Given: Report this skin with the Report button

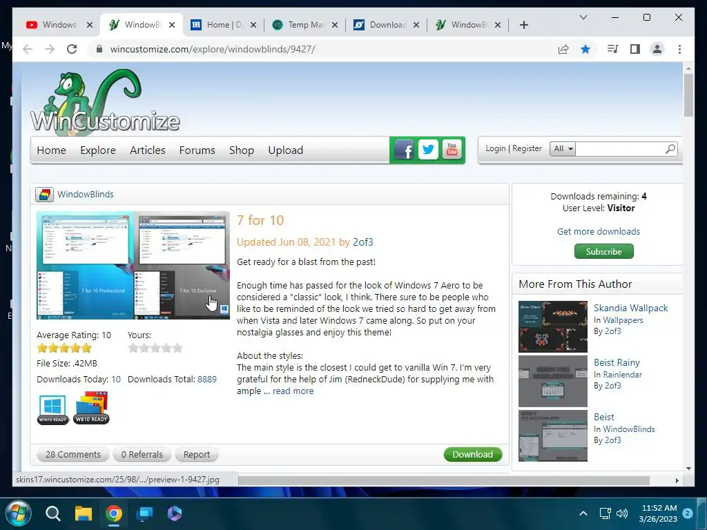Looking at the screenshot, I should (197, 454).
